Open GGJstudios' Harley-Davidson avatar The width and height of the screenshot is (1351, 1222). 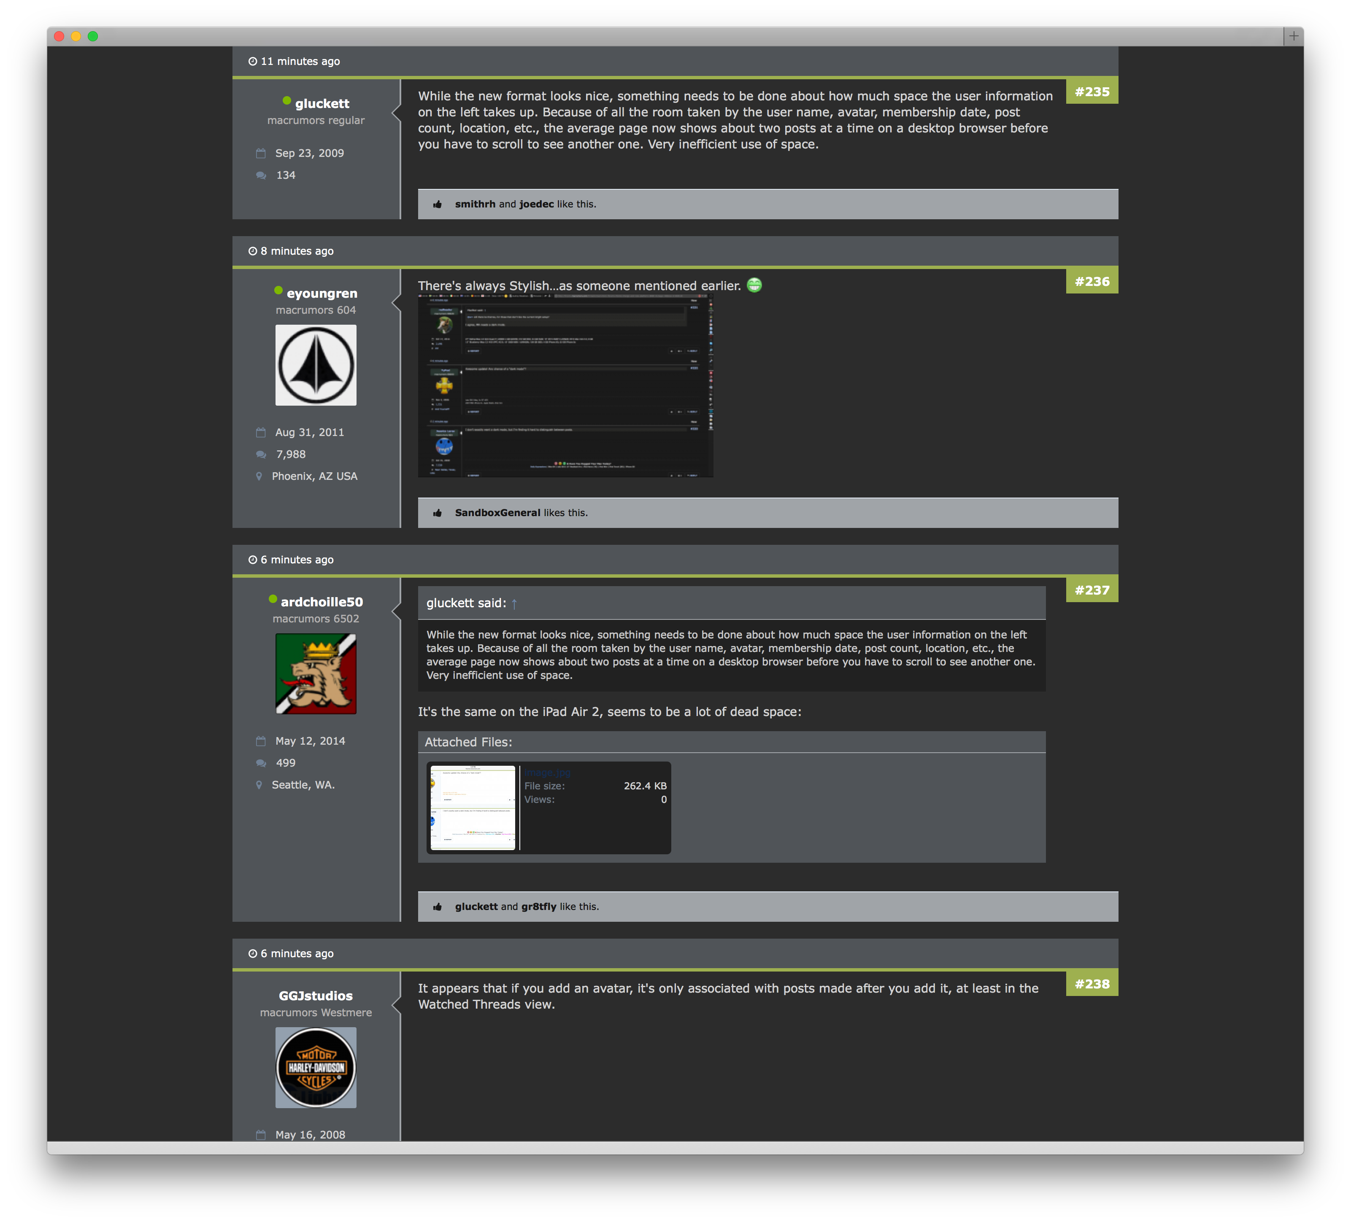pos(316,1067)
